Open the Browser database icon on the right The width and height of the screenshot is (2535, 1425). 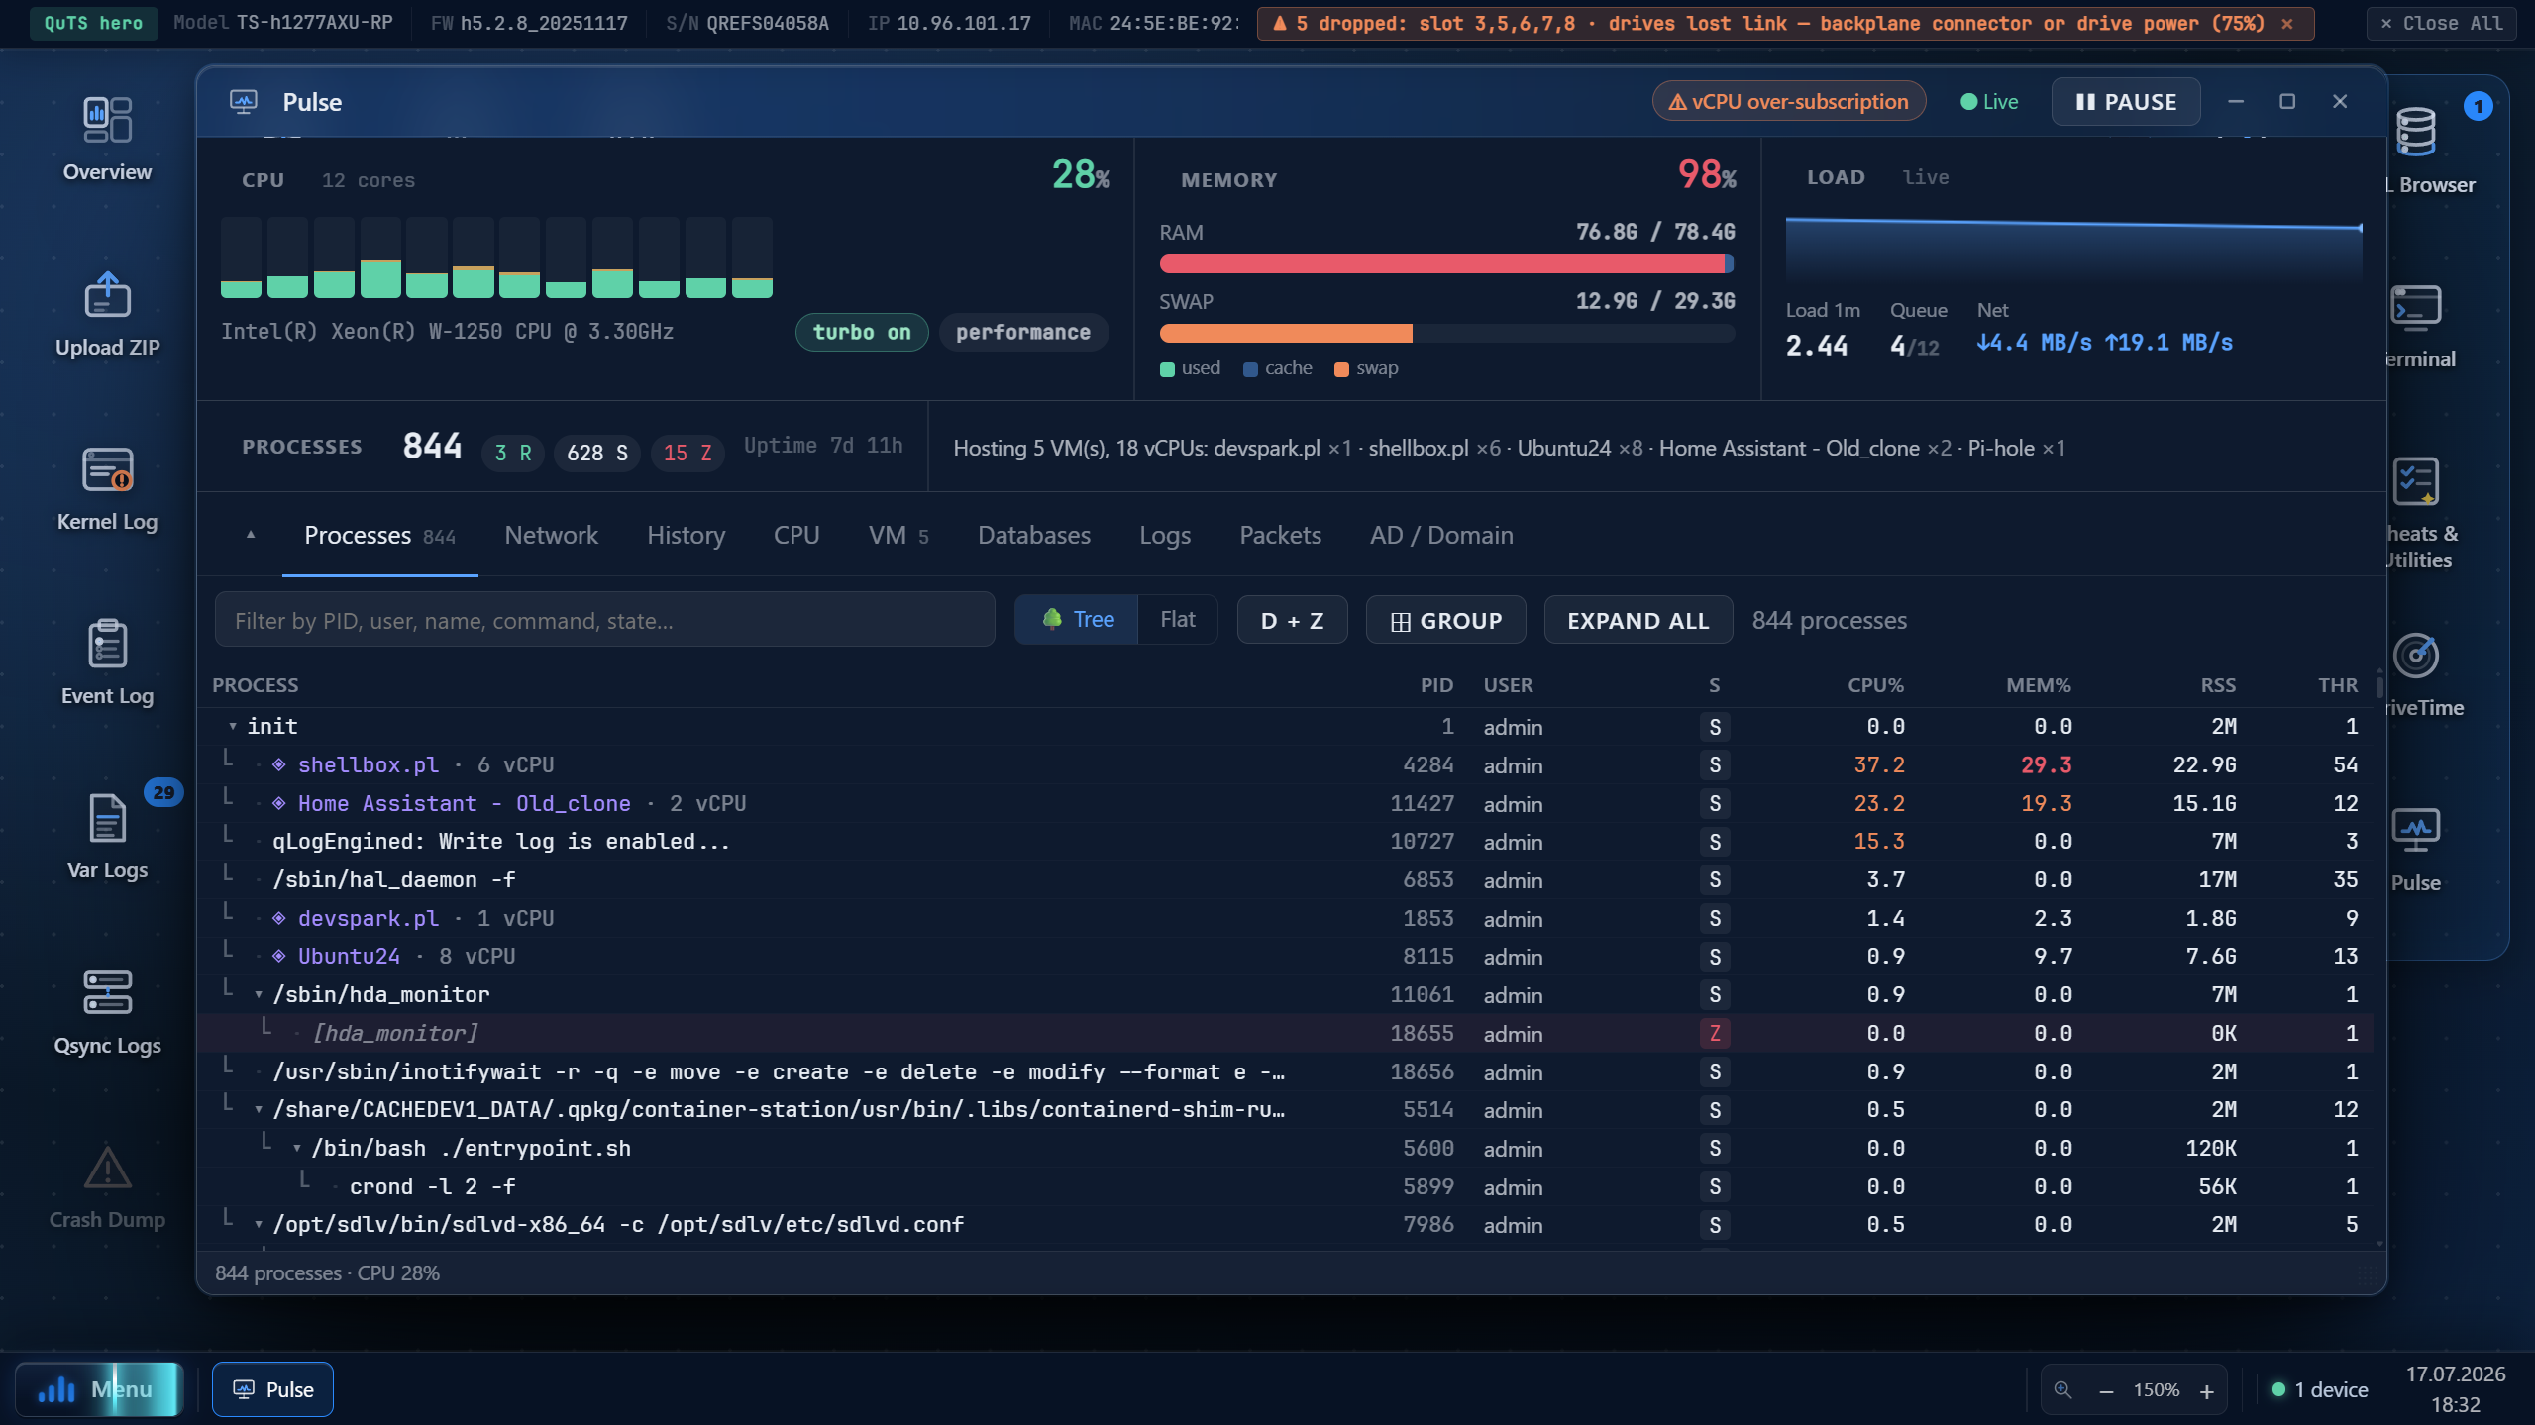[x=2415, y=133]
